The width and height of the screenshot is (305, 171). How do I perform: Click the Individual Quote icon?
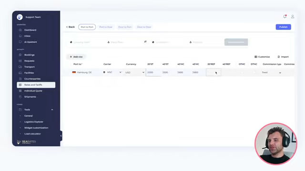(20, 91)
